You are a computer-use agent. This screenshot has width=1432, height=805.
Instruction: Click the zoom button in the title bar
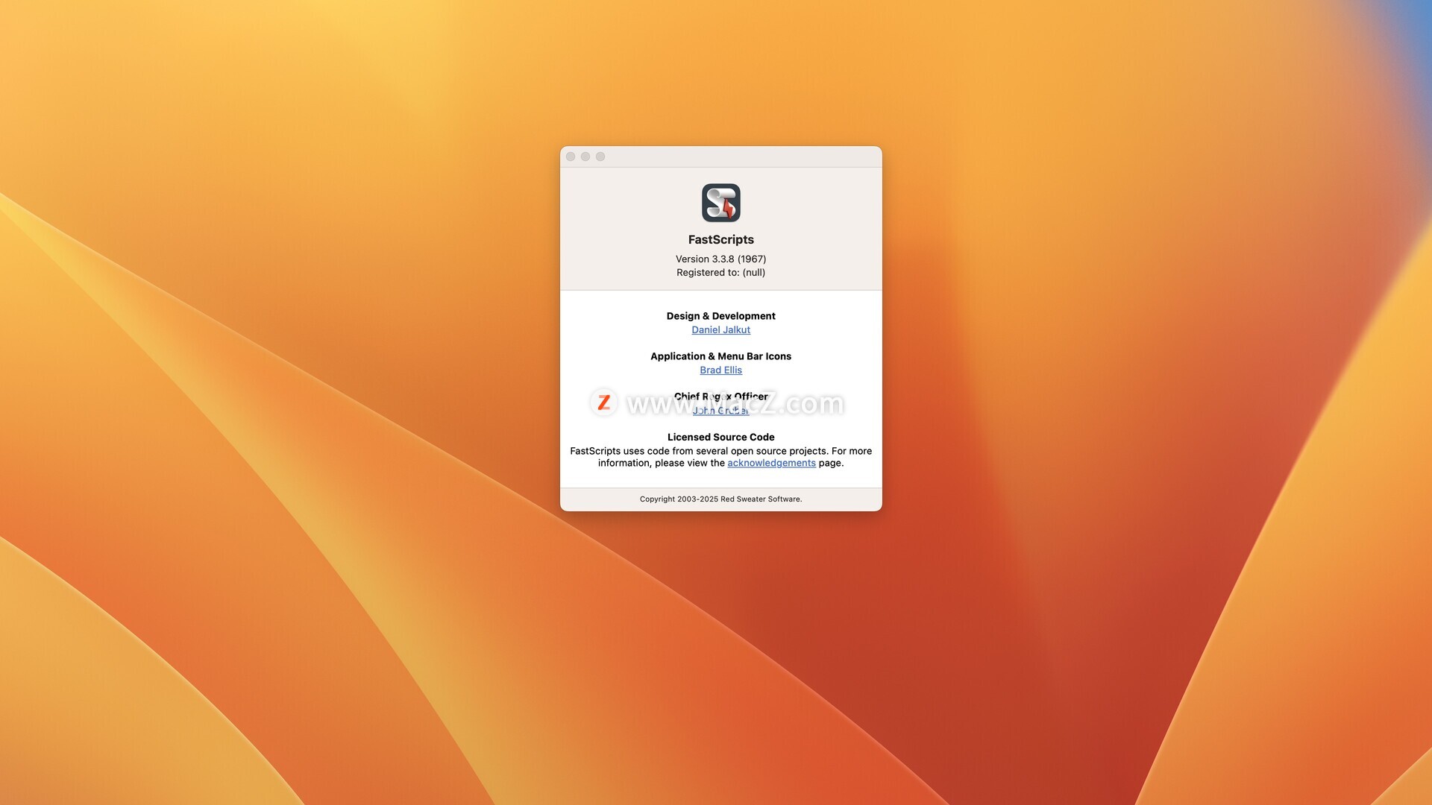click(x=600, y=157)
